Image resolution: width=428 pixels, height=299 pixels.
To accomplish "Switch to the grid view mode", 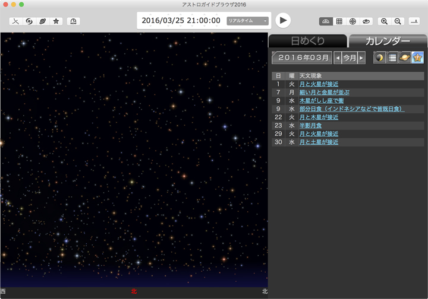I will tap(339, 21).
